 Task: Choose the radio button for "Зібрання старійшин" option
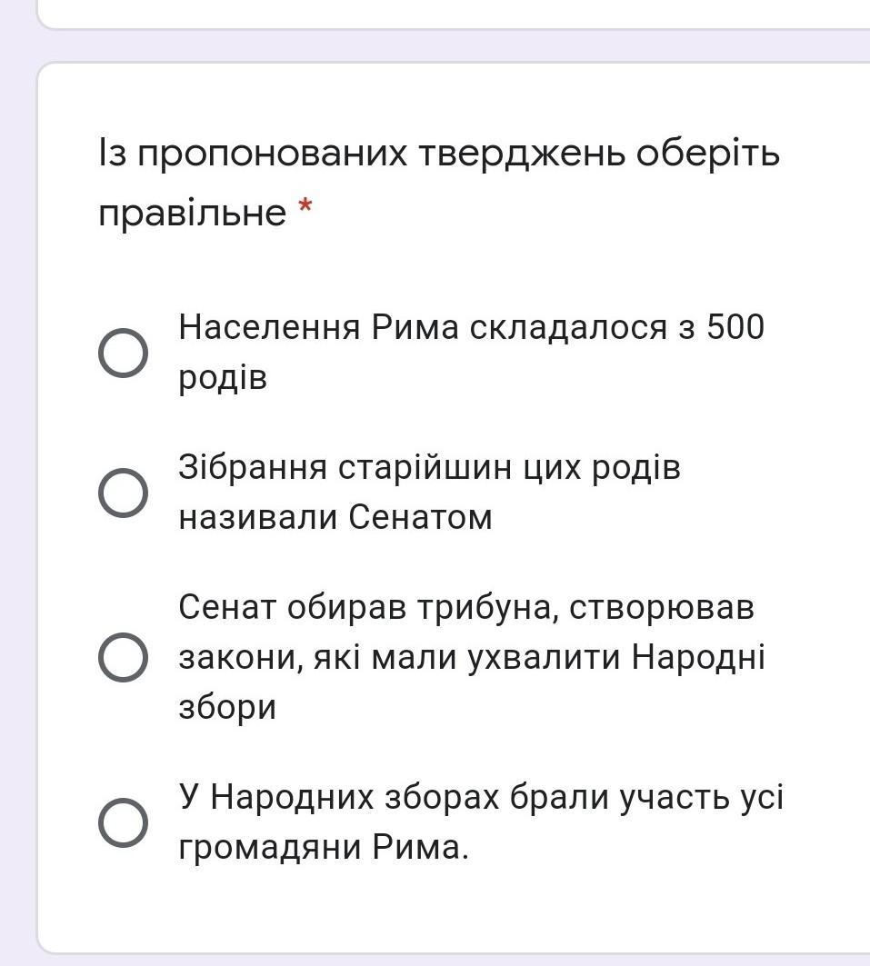pyautogui.click(x=123, y=493)
